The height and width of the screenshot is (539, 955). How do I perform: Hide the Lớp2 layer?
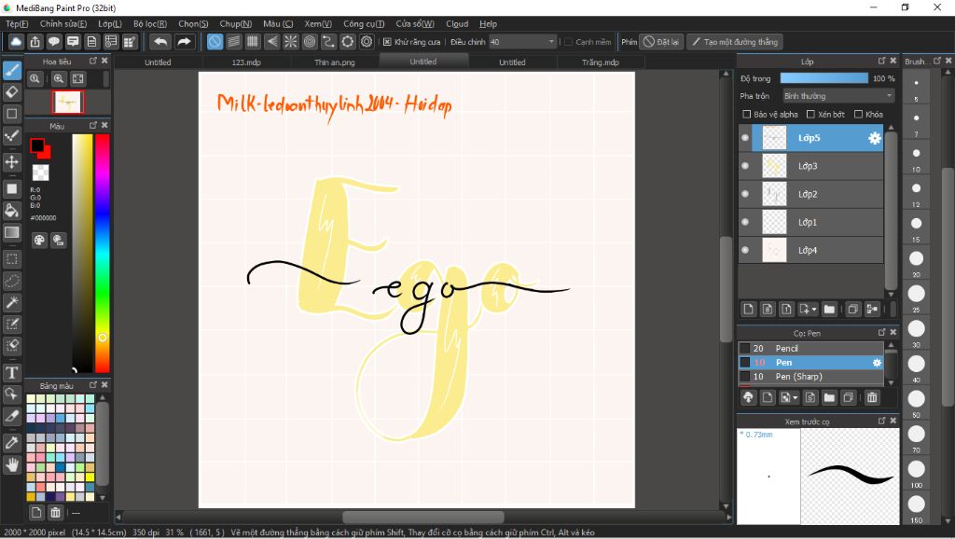[x=745, y=194]
